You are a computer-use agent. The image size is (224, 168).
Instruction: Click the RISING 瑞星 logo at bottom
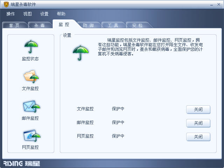point(22,163)
